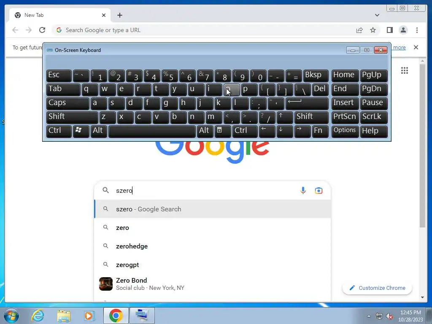
Task: Click the Home key
Action: [345, 76]
